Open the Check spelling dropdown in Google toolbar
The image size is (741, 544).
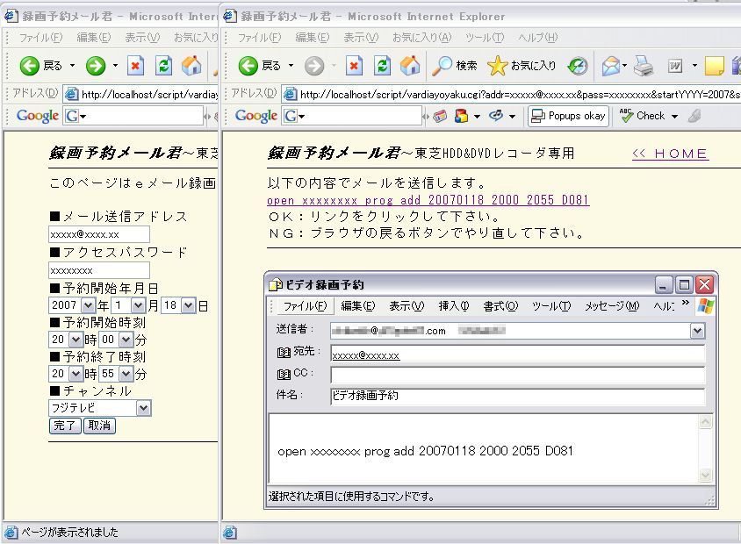[674, 116]
